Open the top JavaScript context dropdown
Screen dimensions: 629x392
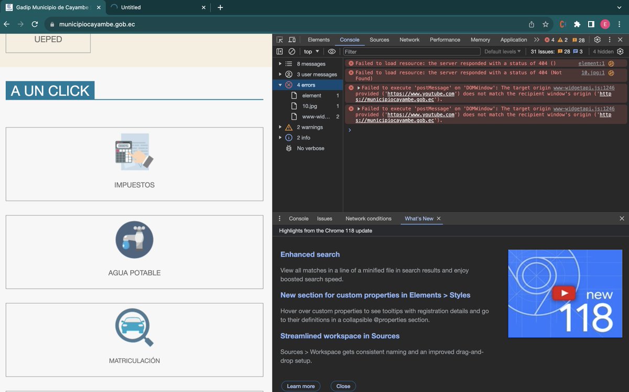[x=311, y=51]
